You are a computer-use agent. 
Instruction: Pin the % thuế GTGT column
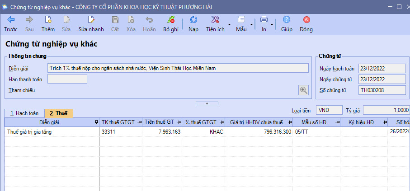pyautogui.click(x=222, y=122)
